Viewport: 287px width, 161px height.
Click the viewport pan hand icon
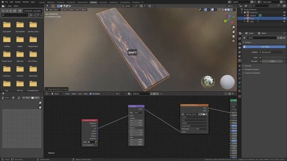[233, 32]
